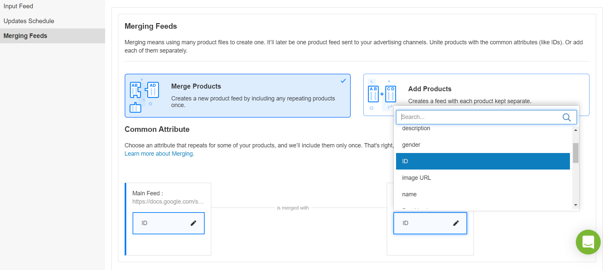
Task: Click the Add Products files illustration
Action: 382,95
